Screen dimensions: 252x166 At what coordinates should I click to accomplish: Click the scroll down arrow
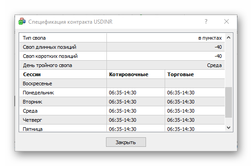pyautogui.click(x=228, y=128)
